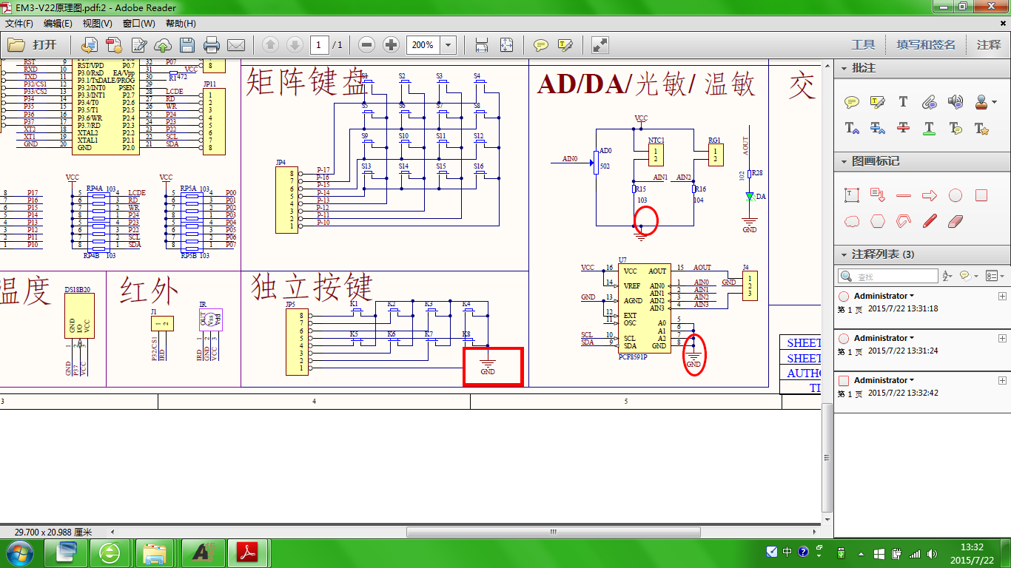Screen dimensions: 1011x568
Task: Click the Record Audio comment tool
Action: [x=955, y=103]
